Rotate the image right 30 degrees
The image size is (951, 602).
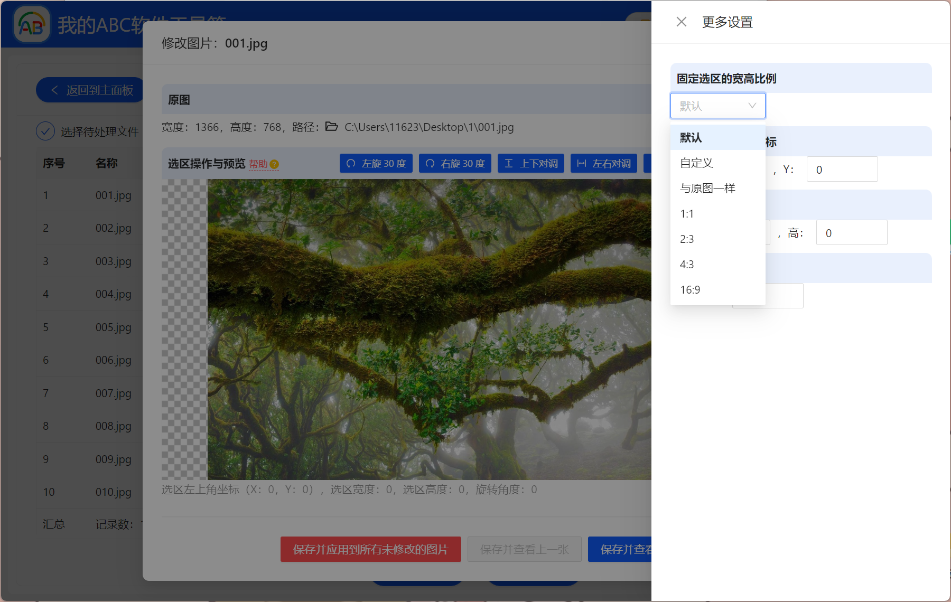point(455,163)
